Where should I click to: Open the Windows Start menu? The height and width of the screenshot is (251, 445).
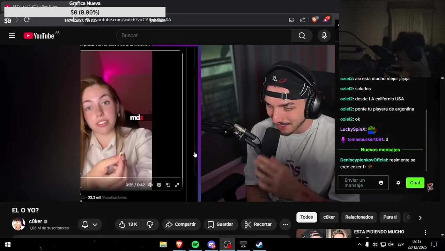8,245
